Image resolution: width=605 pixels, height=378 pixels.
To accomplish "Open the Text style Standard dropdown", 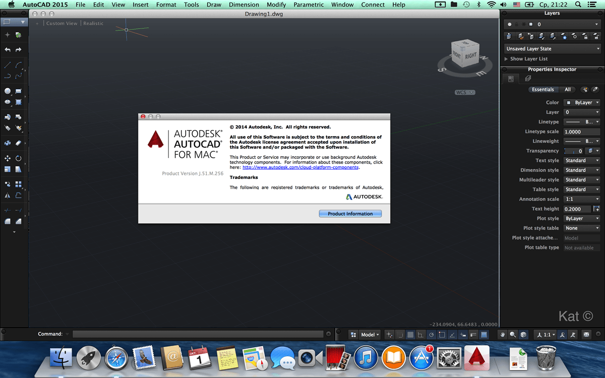I will 582,160.
